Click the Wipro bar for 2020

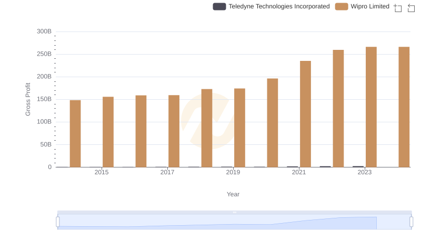pyautogui.click(x=273, y=123)
